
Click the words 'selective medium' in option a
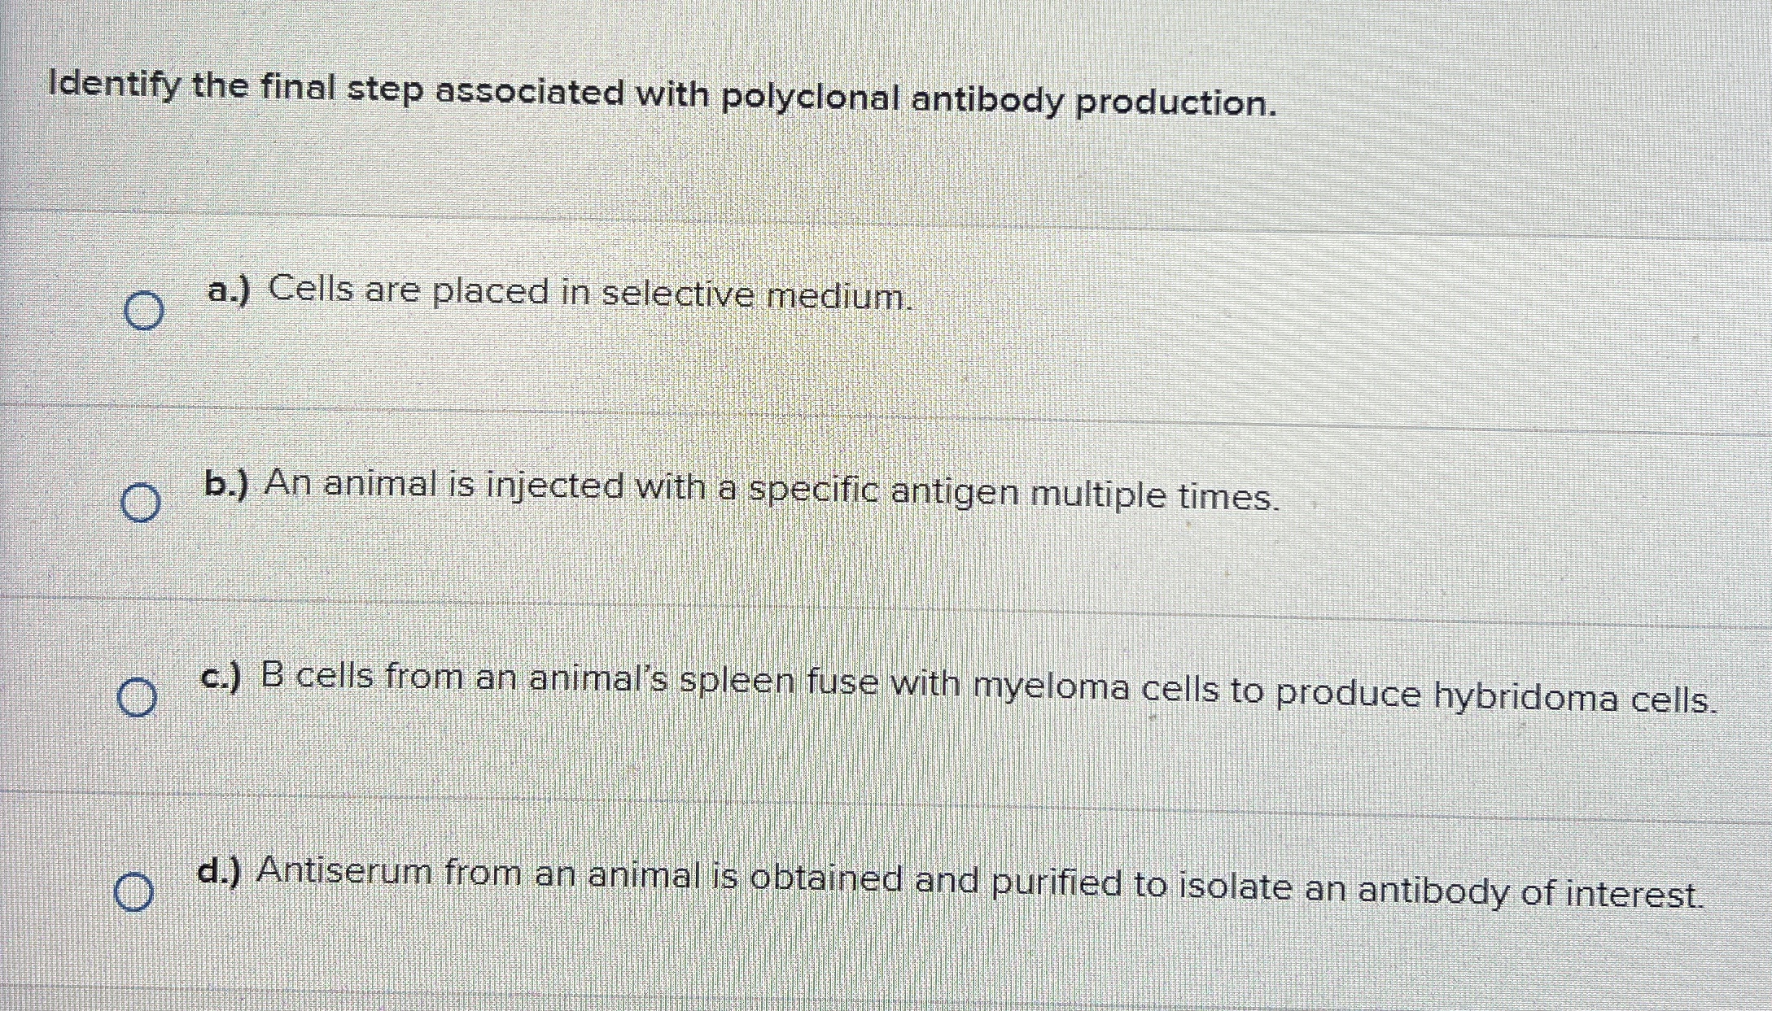point(757,294)
